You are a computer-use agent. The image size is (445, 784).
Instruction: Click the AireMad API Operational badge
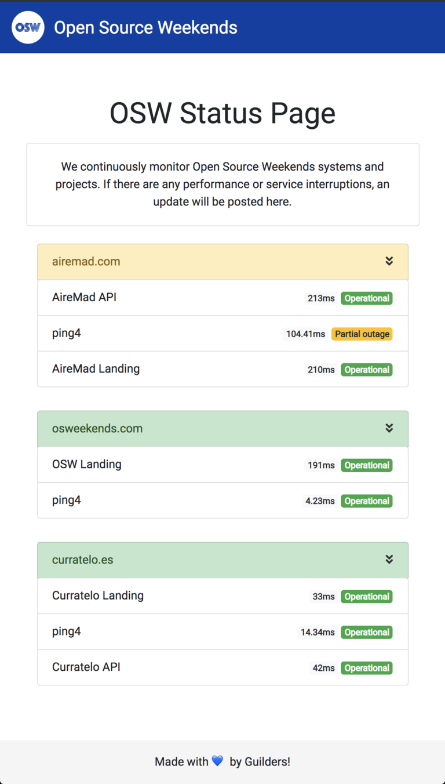pyautogui.click(x=366, y=298)
